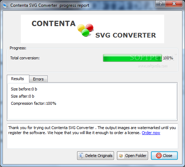Click the red X icon on Close

[x=159, y=156]
